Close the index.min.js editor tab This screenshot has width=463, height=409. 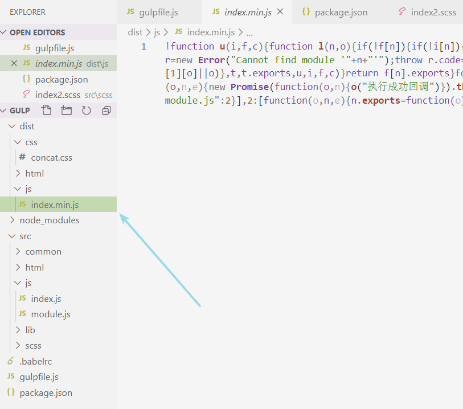pyautogui.click(x=280, y=11)
